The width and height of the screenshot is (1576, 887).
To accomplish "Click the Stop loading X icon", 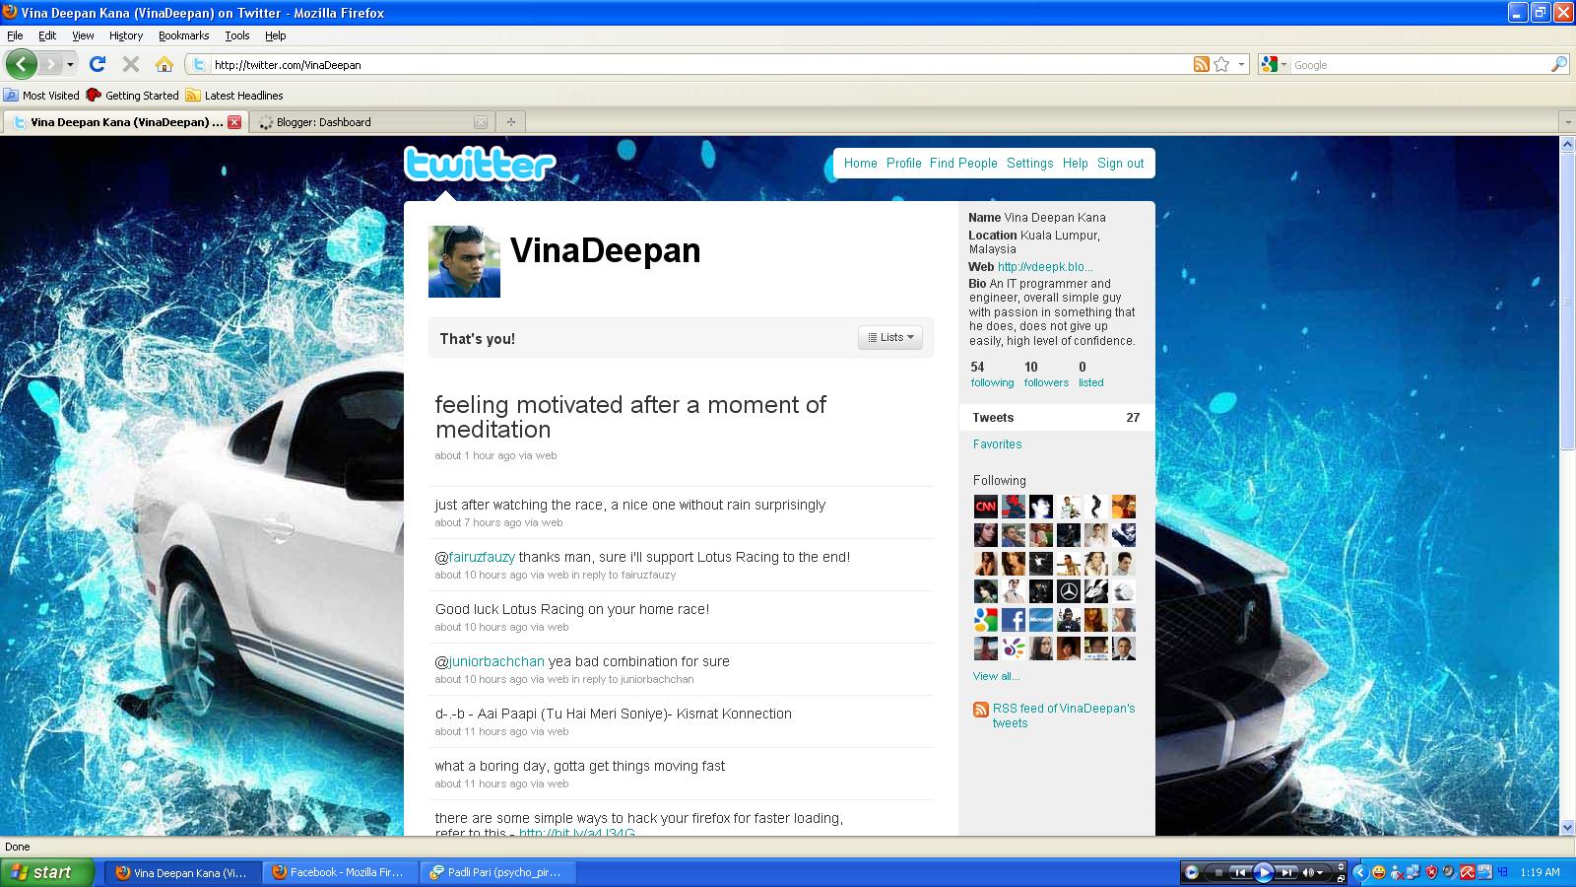I will [130, 64].
